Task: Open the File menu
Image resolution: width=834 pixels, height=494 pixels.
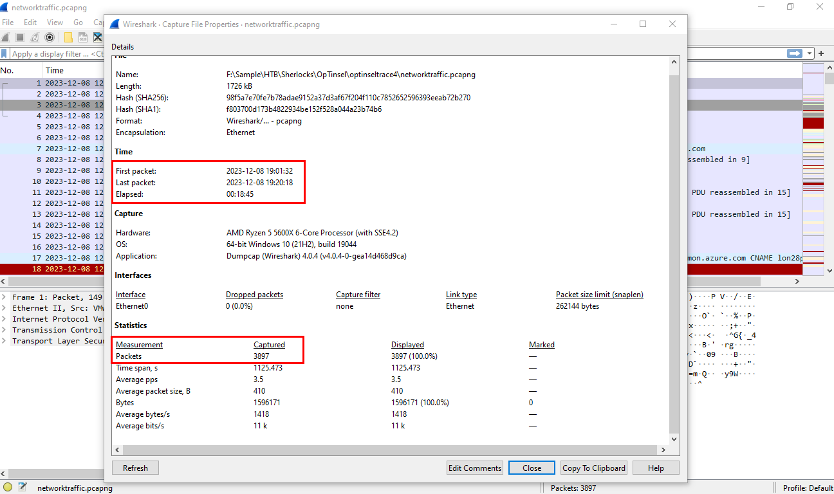Action: 8,23
